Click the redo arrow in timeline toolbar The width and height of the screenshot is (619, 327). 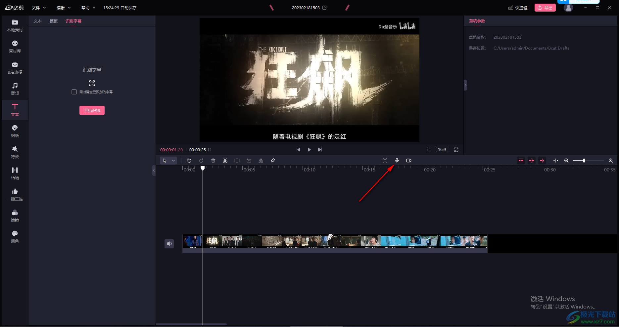coord(201,161)
